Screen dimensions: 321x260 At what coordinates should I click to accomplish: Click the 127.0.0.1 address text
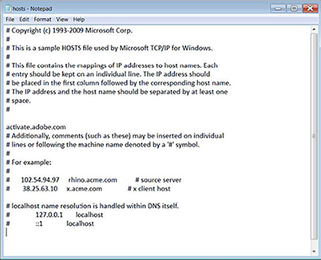click(49, 215)
